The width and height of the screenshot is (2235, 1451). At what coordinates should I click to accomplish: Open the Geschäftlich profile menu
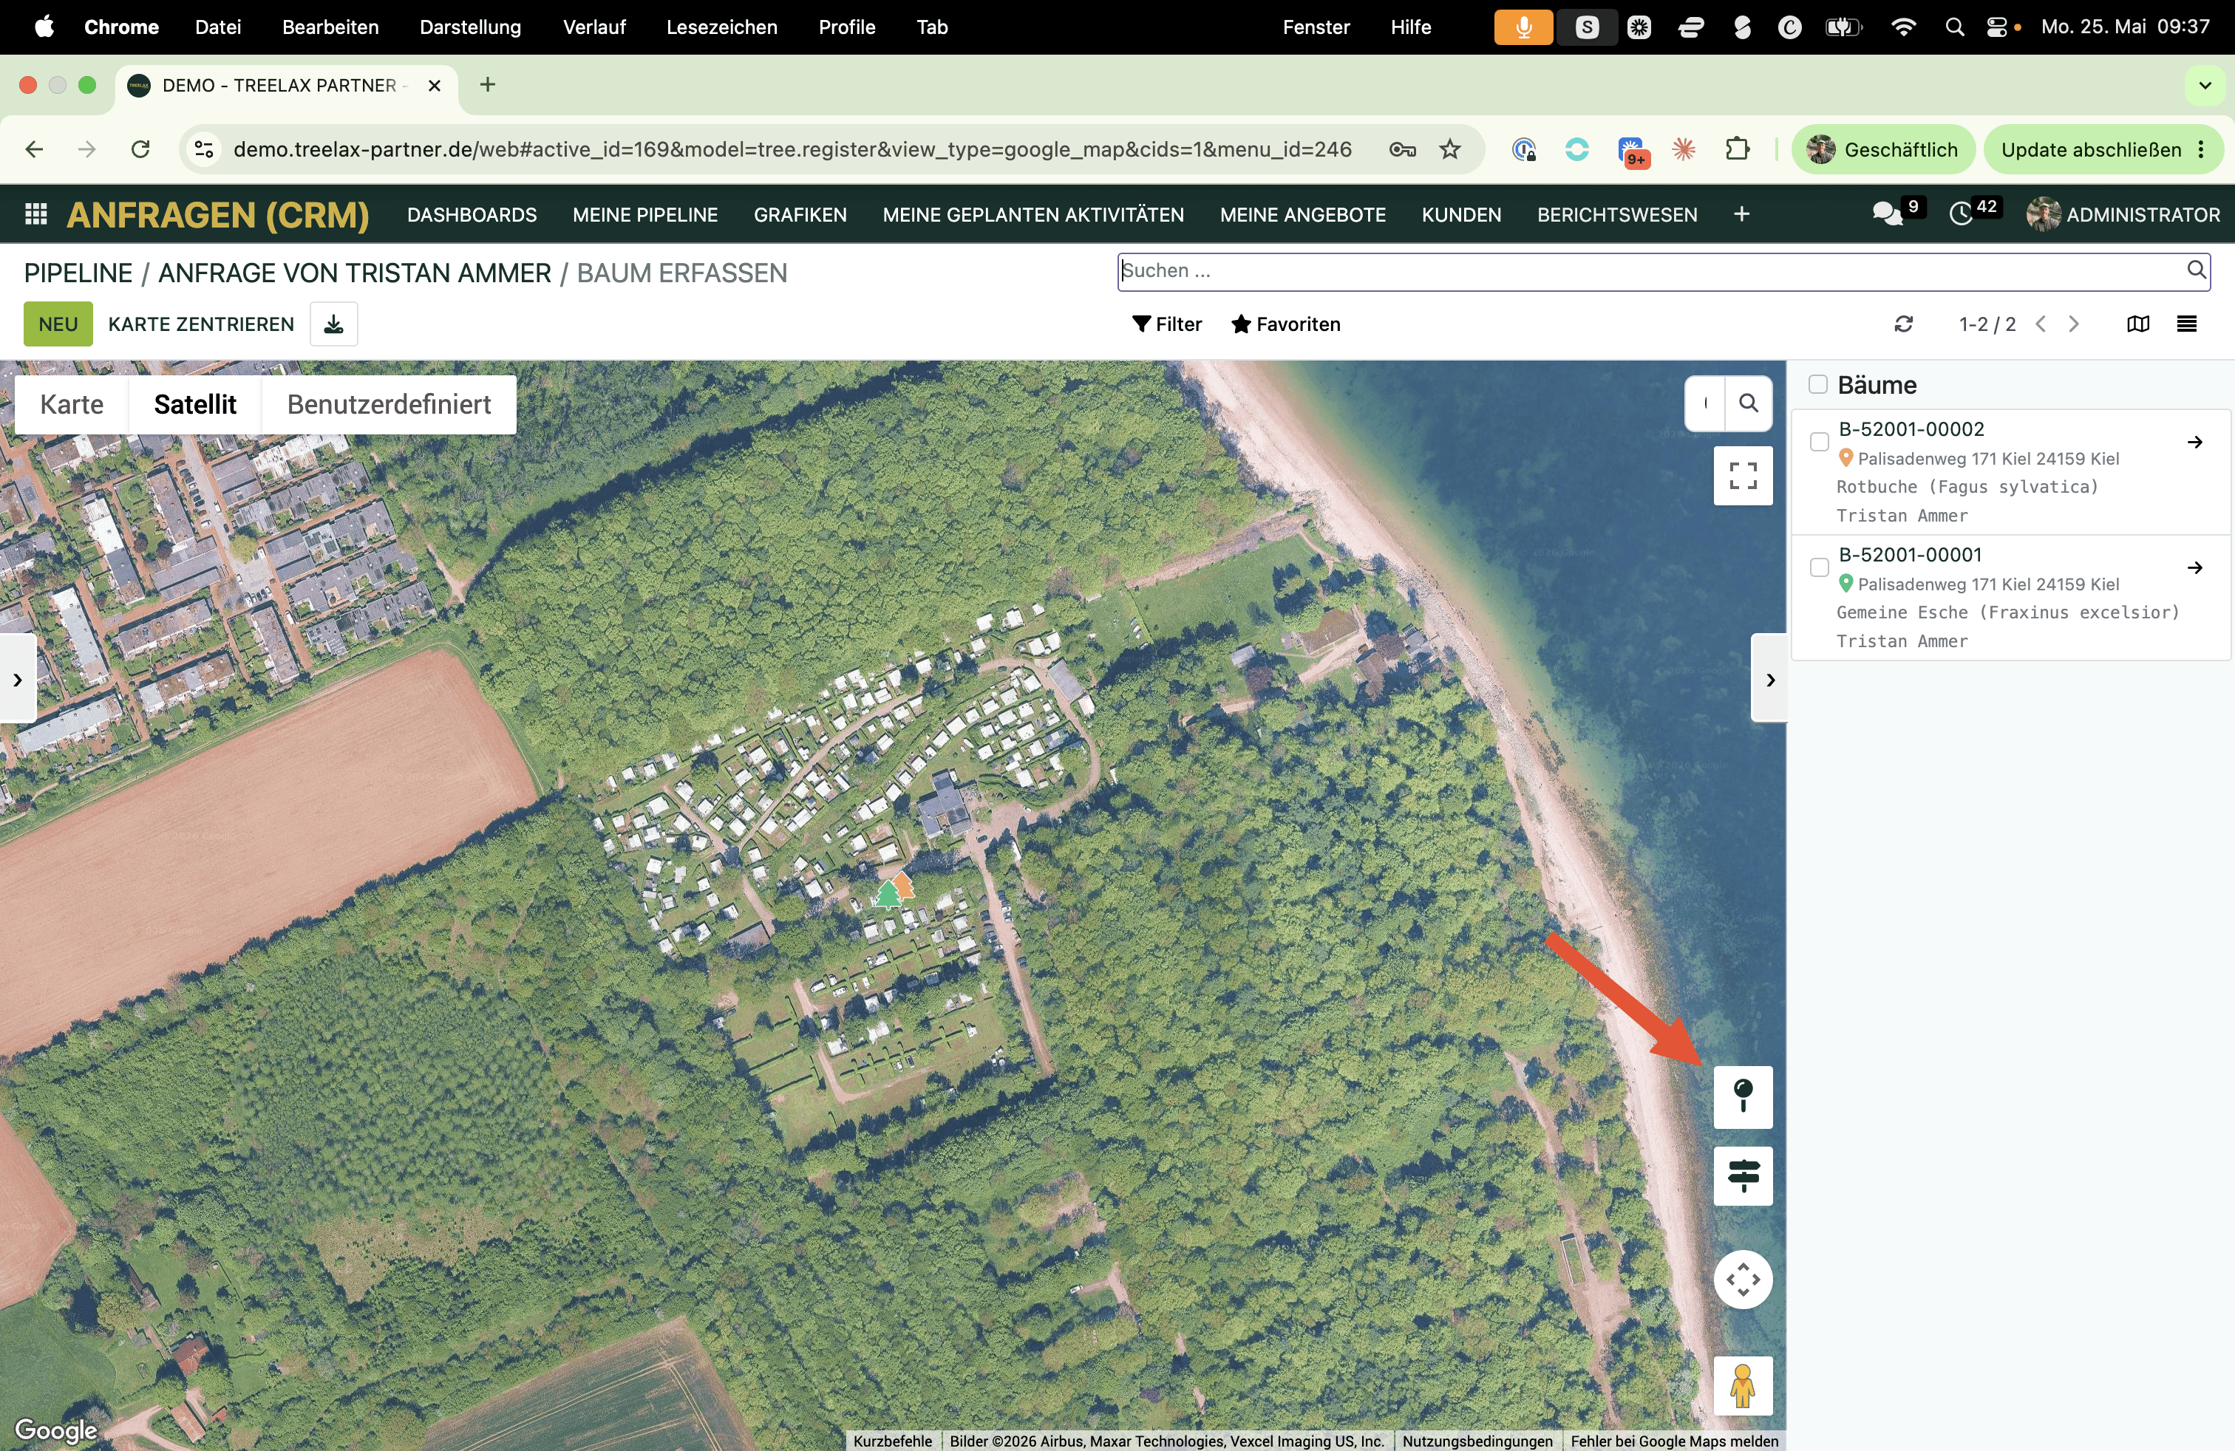tap(1884, 149)
